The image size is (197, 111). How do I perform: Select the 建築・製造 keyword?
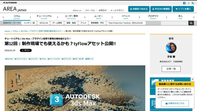[x=71, y=23]
